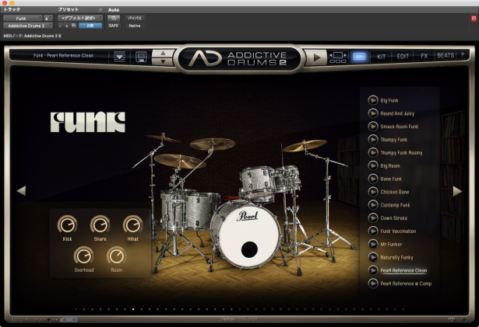This screenshot has height=327, width=479.
Task: Open the EDIT tab
Action: click(404, 57)
